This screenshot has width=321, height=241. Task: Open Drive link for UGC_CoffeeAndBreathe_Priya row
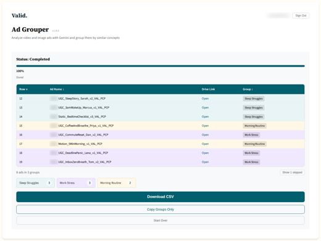pyautogui.click(x=205, y=126)
